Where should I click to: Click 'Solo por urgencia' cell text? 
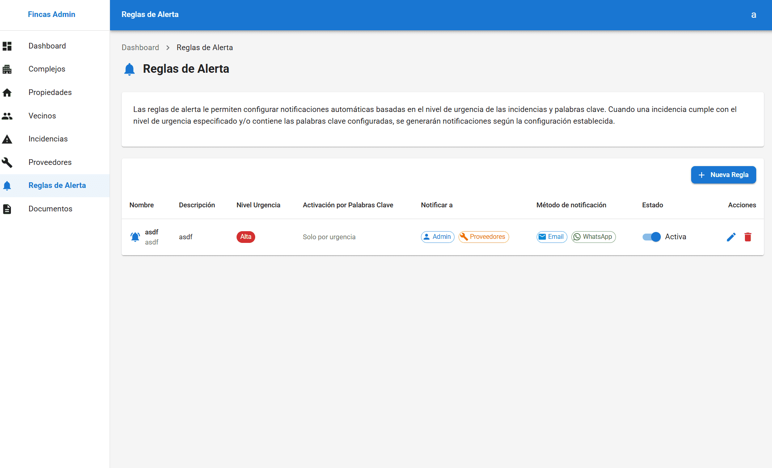(x=329, y=237)
